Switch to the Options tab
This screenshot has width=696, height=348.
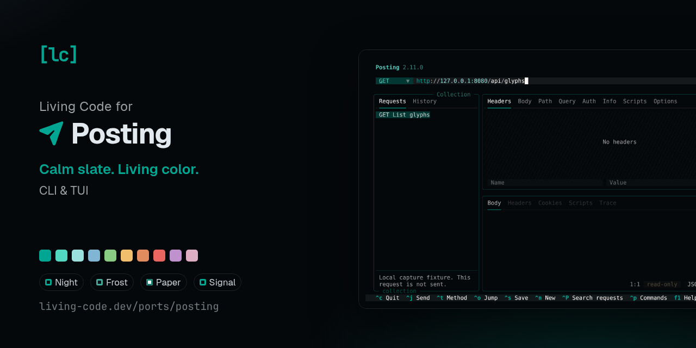(x=666, y=101)
